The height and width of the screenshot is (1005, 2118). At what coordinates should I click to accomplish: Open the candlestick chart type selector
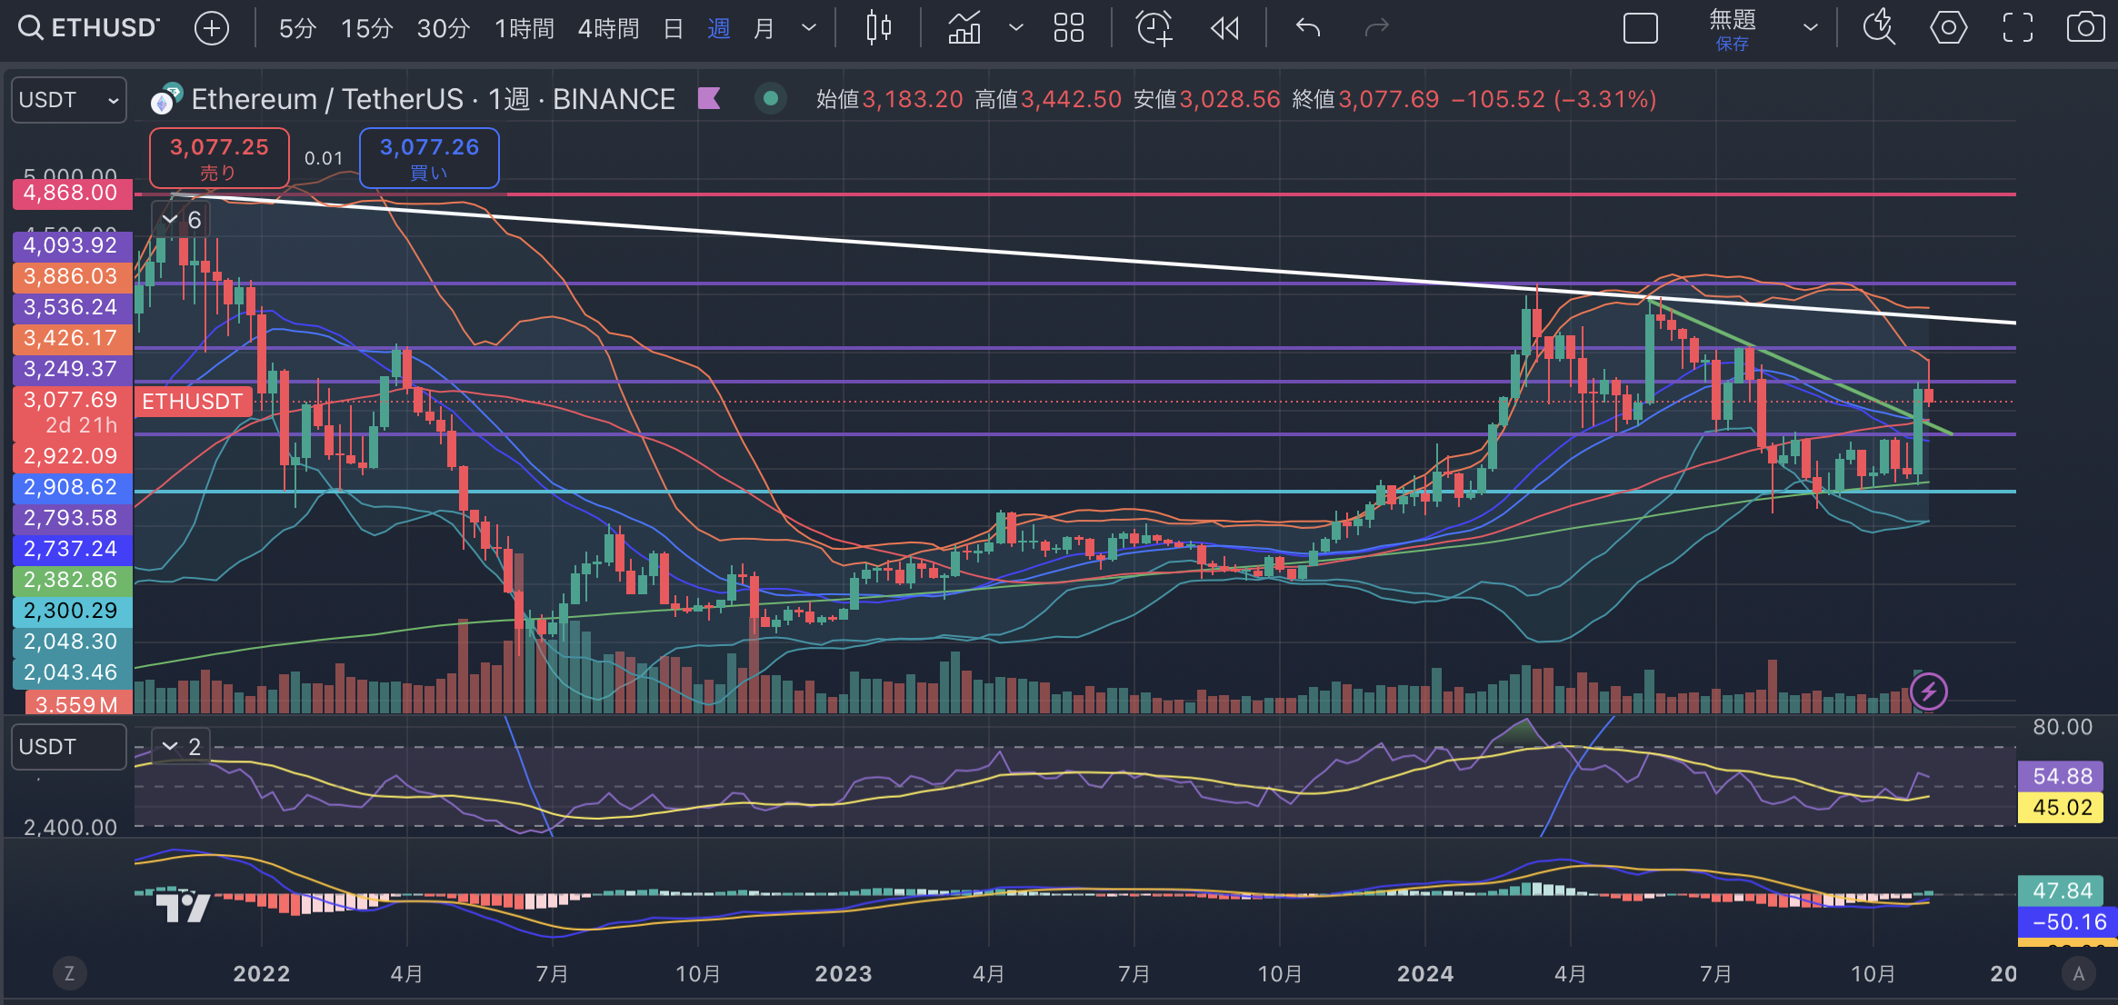(878, 28)
